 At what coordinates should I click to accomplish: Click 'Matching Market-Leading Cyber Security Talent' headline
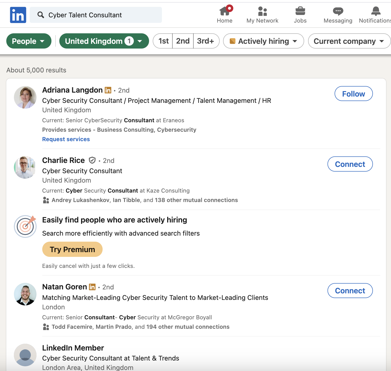(x=155, y=298)
